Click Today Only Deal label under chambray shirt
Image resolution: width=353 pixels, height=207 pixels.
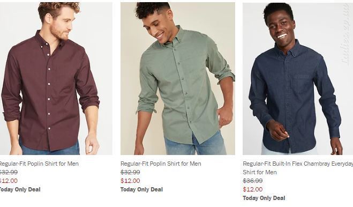coord(264,198)
